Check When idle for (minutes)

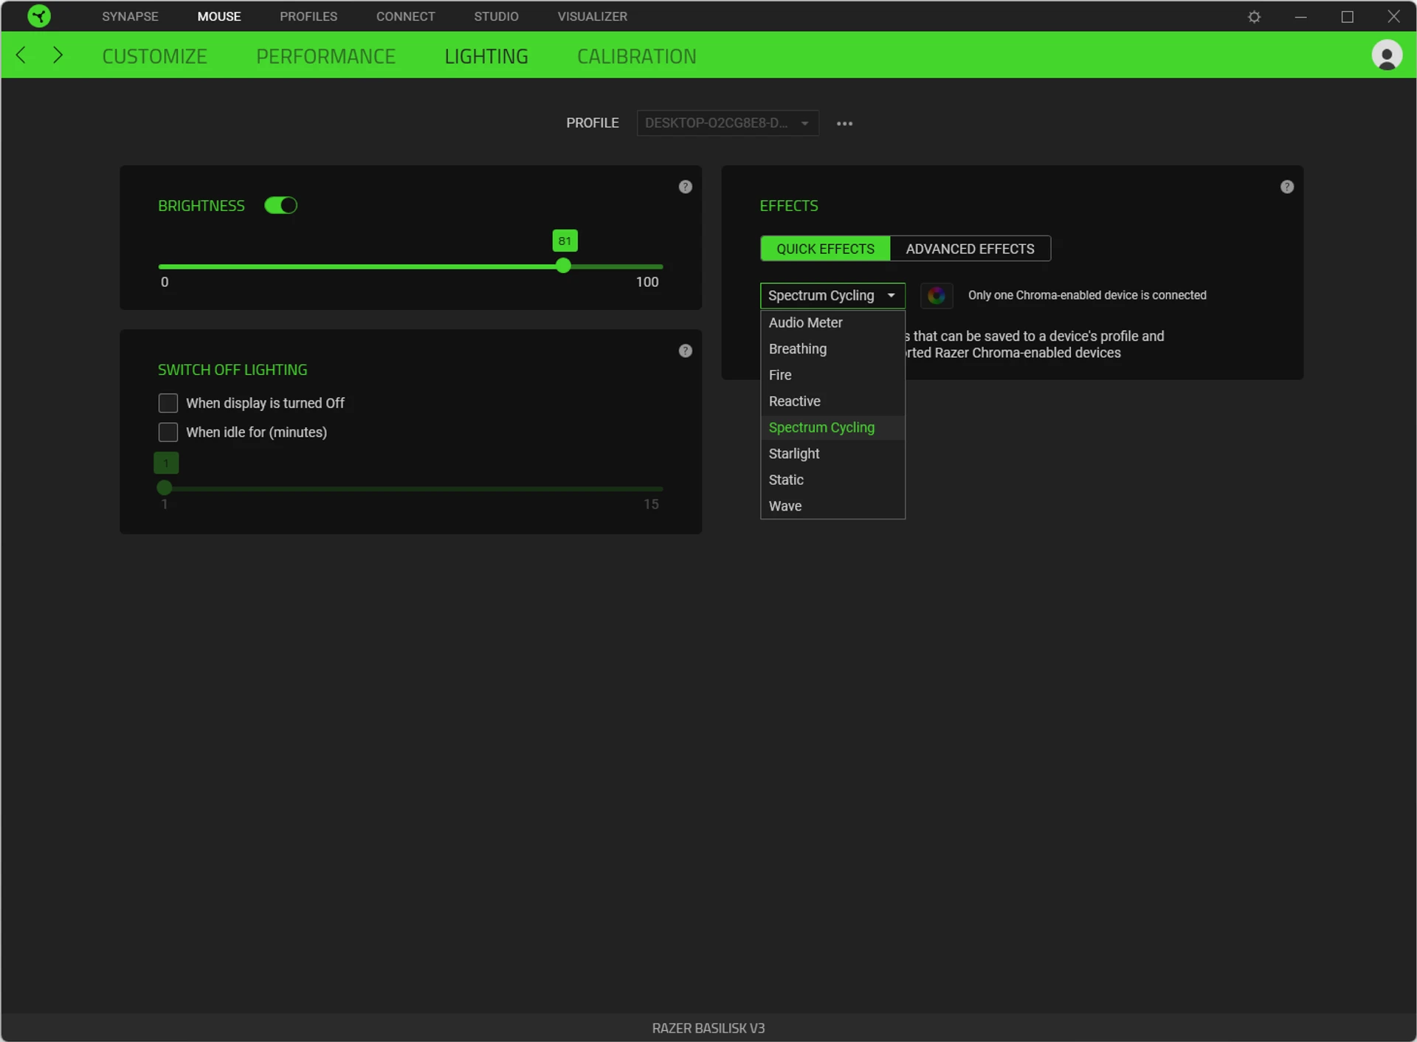[x=168, y=432]
